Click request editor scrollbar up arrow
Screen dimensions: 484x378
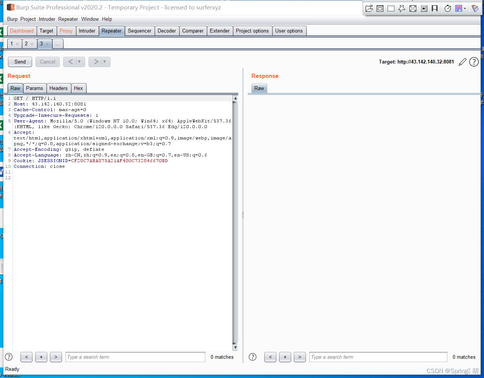235,98
